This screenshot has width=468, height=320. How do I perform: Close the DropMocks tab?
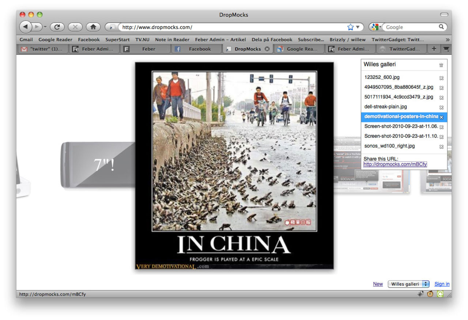tap(267, 49)
